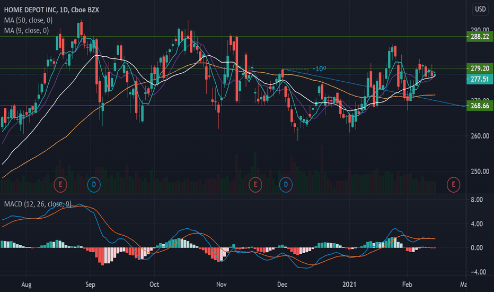Click the upcoming February earnings 'E' marker
This screenshot has width=494, height=292.
click(453, 185)
